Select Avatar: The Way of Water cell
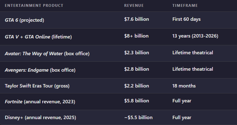 tap(47, 53)
